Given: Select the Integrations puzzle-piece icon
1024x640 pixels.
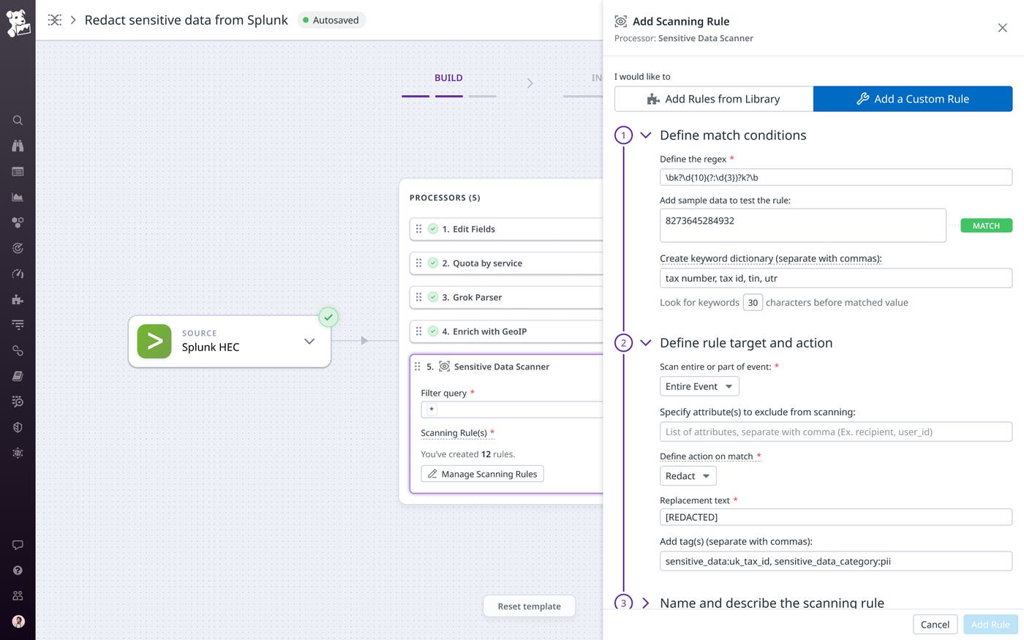Looking at the screenshot, I should coord(18,299).
